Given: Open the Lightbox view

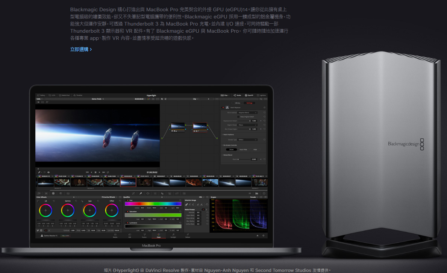Looking at the screenshot, I should pyautogui.click(x=261, y=95).
